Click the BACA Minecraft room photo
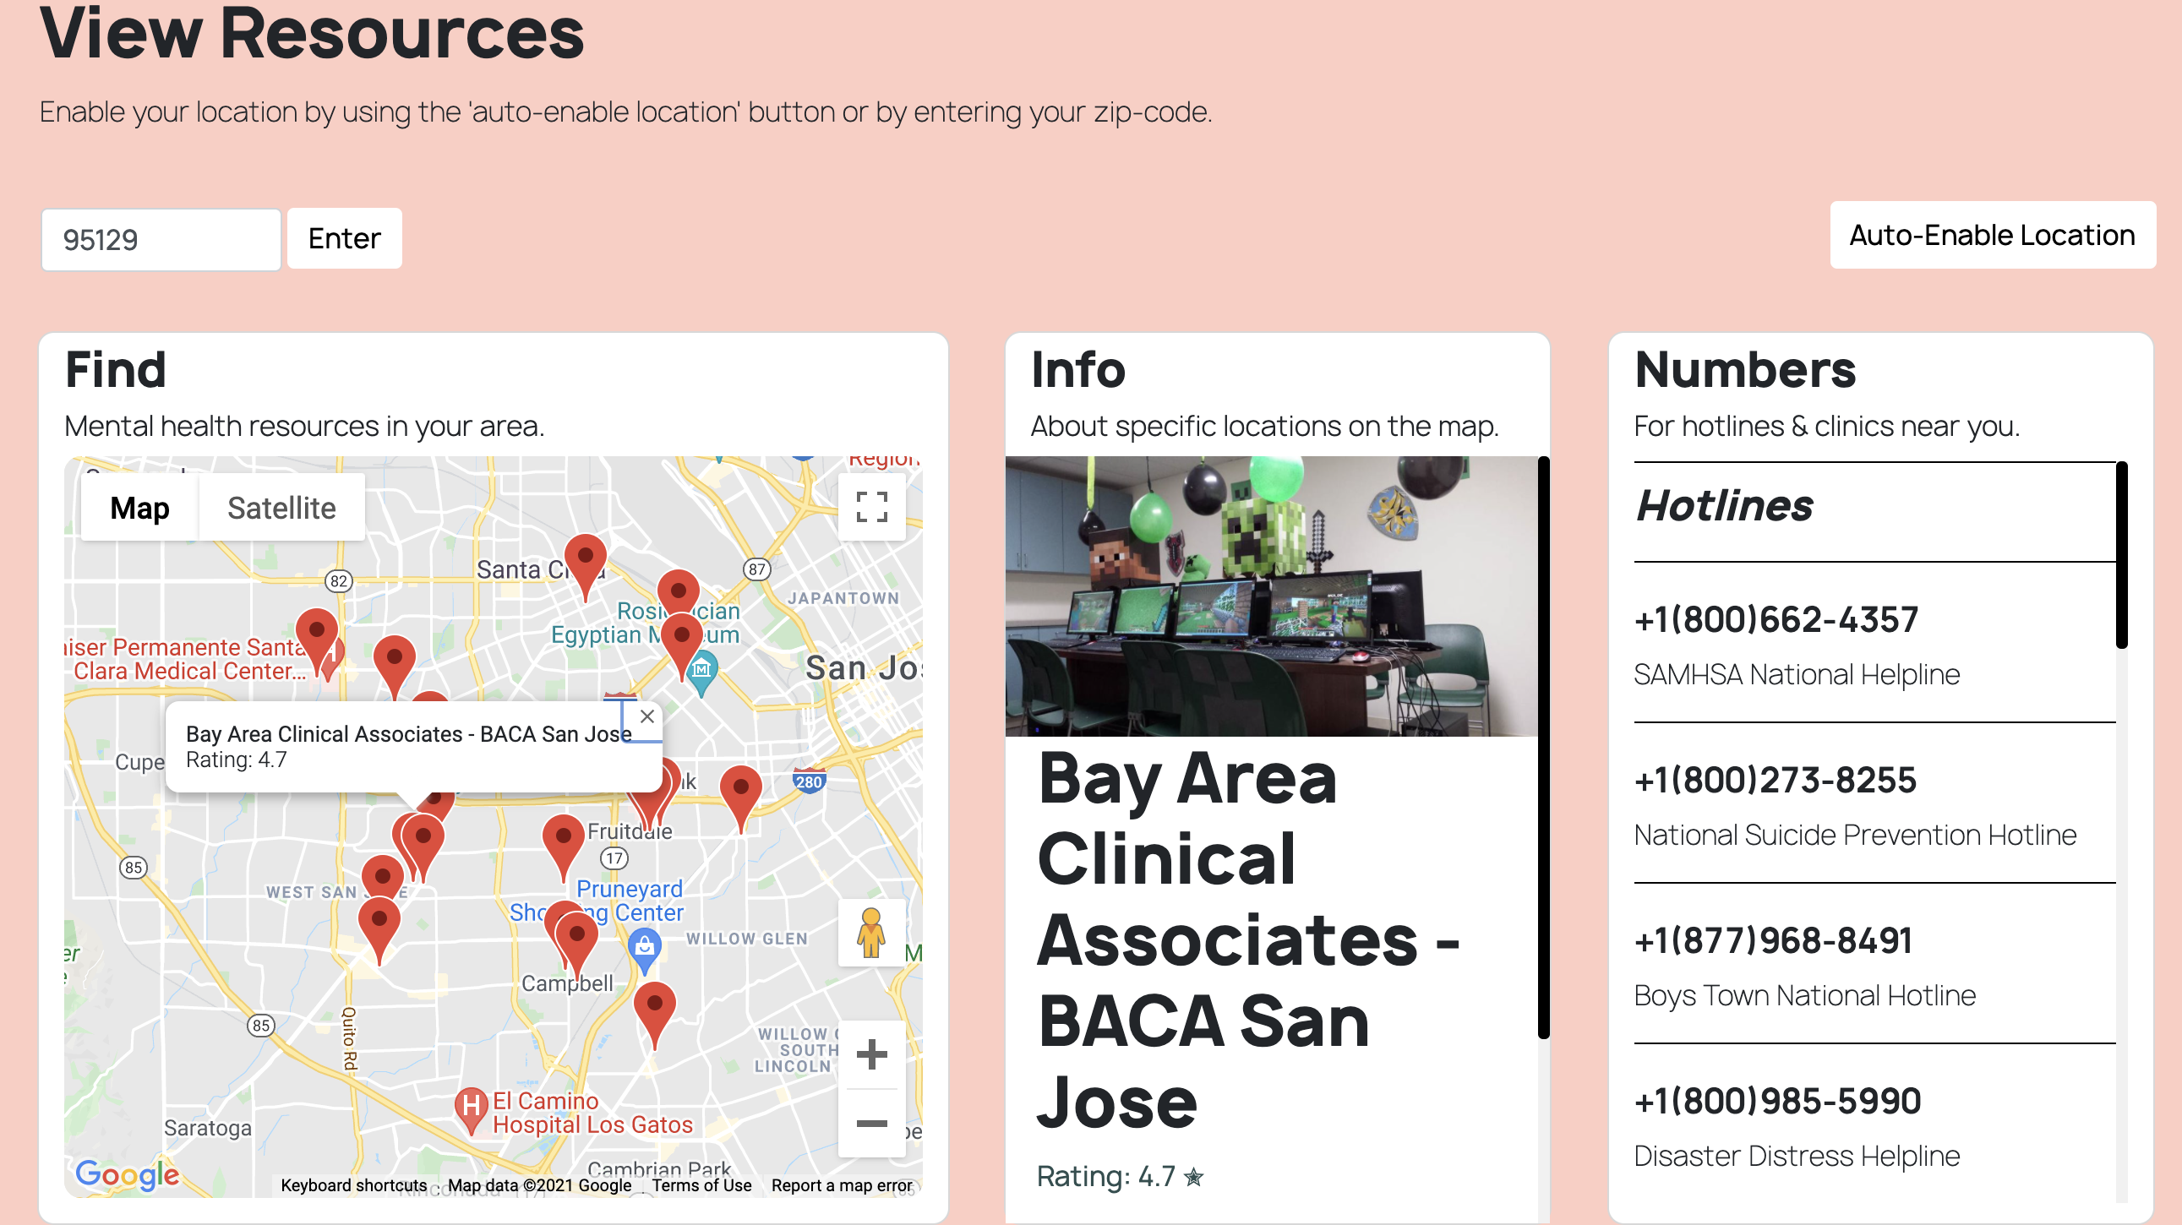The height and width of the screenshot is (1225, 2182). (x=1270, y=596)
